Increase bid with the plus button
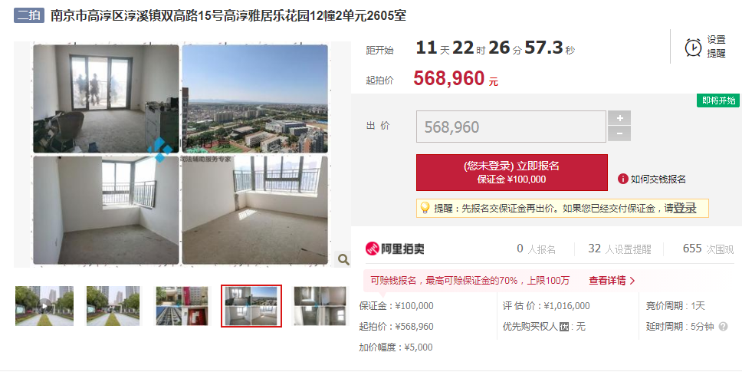 point(619,118)
